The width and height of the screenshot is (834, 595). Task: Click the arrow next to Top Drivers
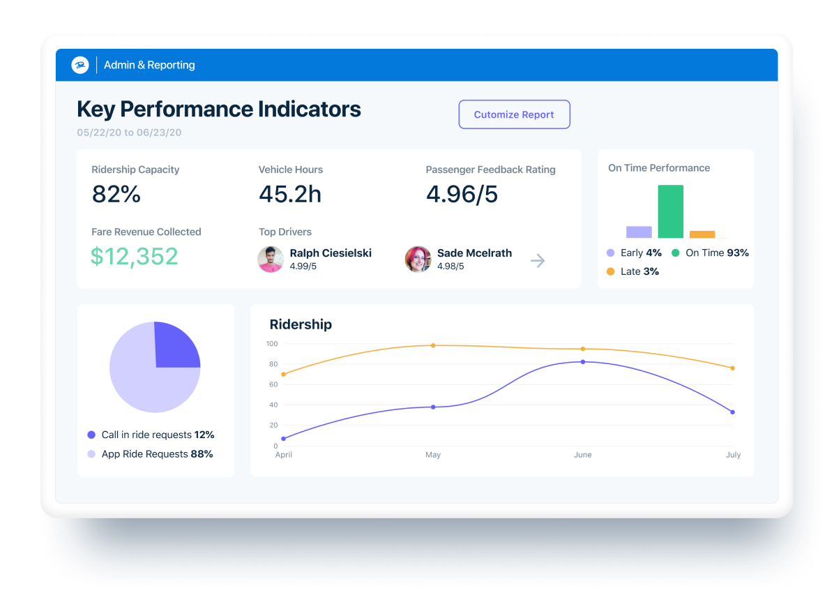point(538,261)
